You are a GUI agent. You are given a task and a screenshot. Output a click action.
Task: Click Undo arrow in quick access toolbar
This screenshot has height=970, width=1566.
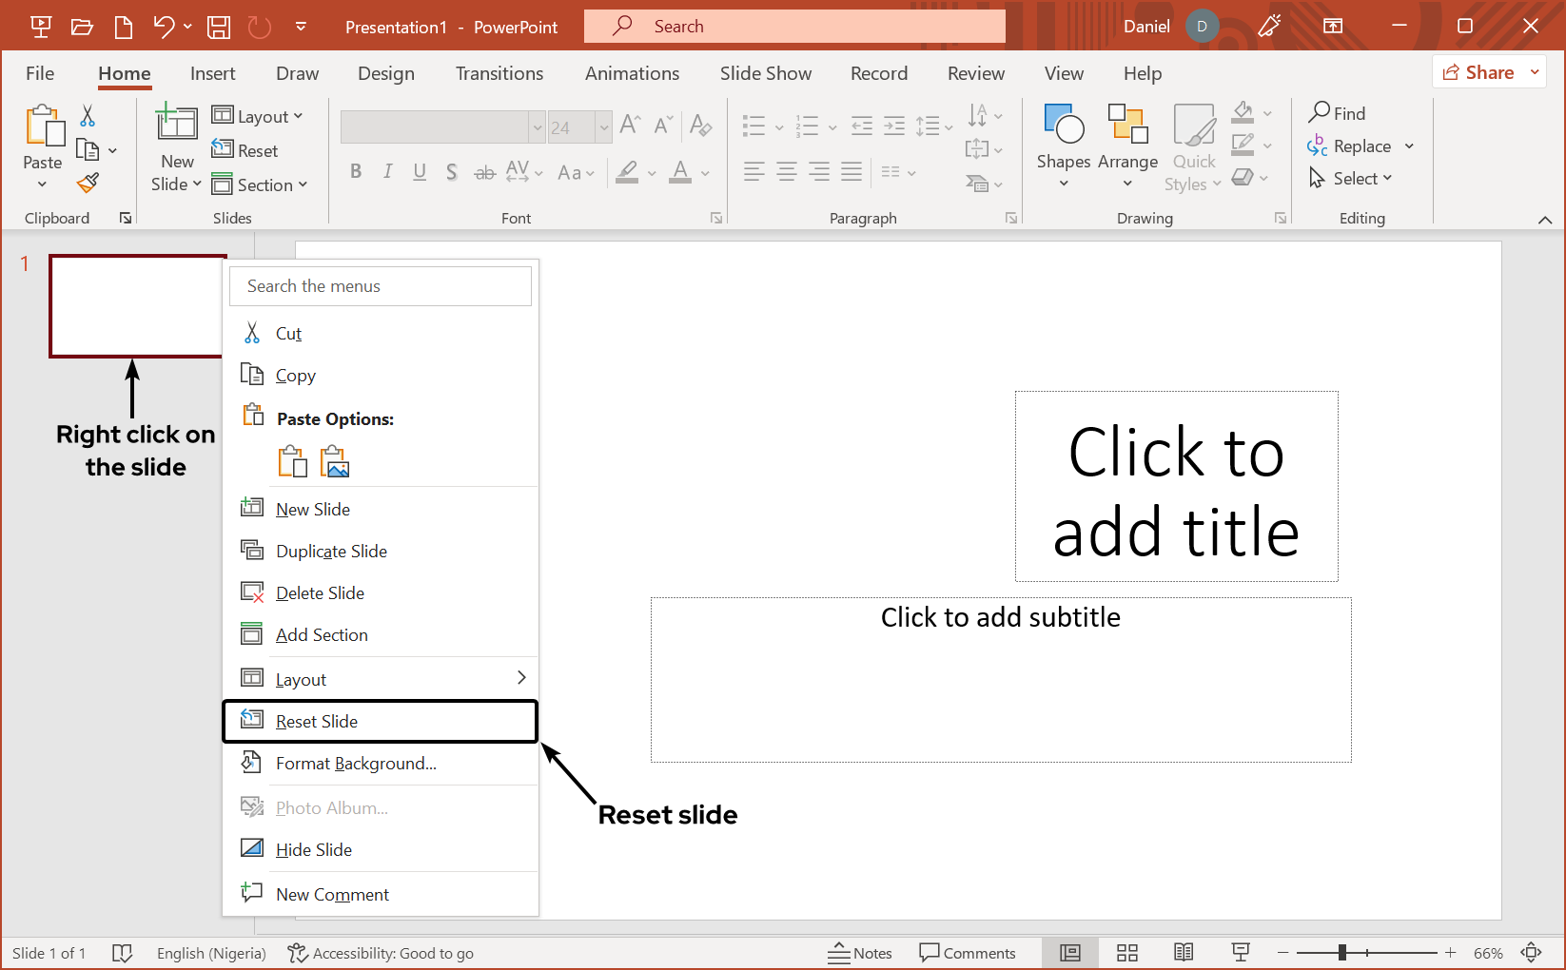[x=164, y=27]
